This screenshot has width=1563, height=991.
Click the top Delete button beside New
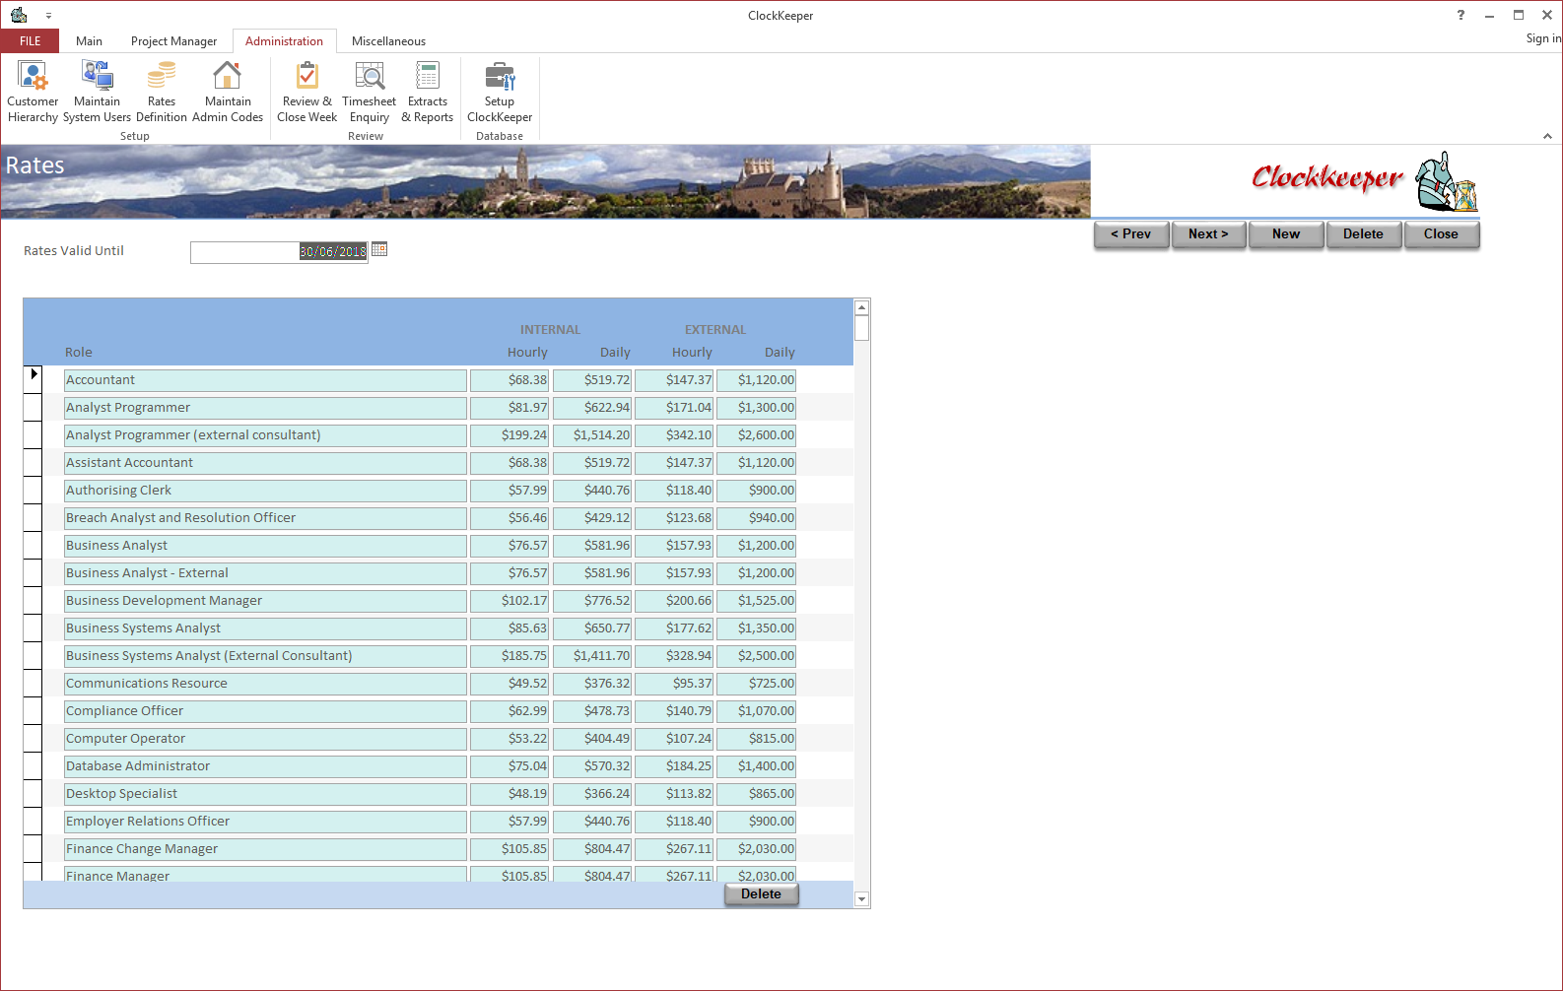pos(1364,234)
